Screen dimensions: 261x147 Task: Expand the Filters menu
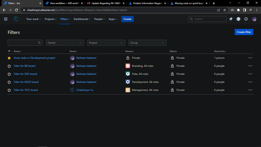(x=65, y=19)
